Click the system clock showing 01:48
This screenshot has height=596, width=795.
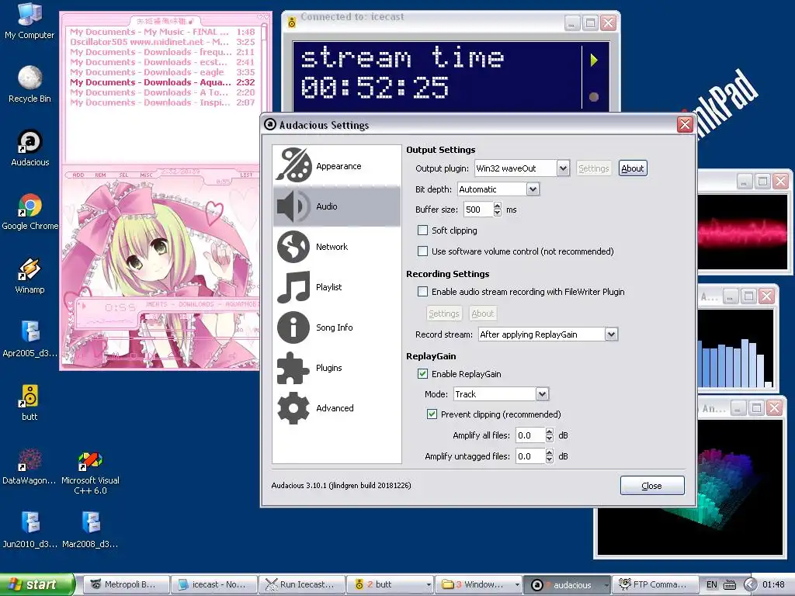[773, 585]
